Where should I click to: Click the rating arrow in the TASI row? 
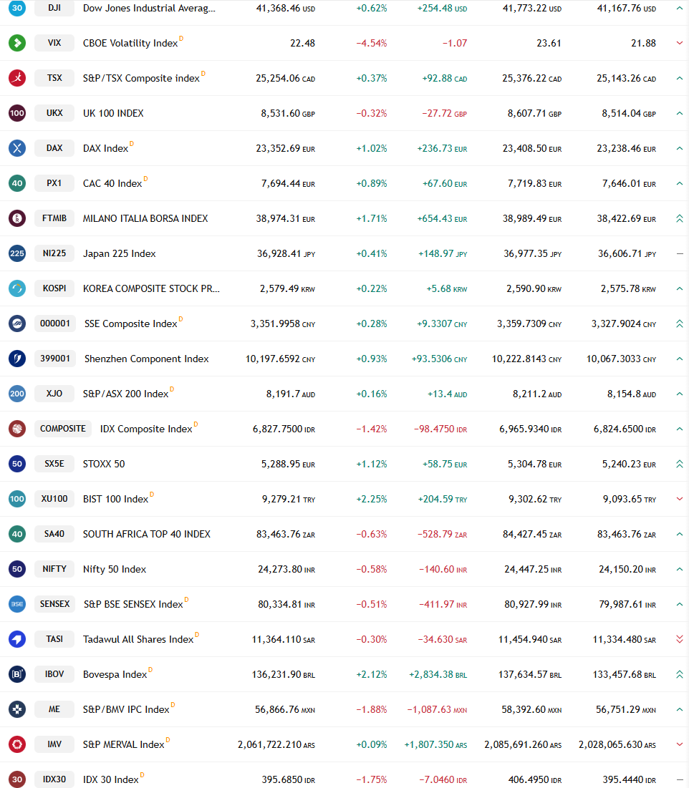pyautogui.click(x=680, y=639)
